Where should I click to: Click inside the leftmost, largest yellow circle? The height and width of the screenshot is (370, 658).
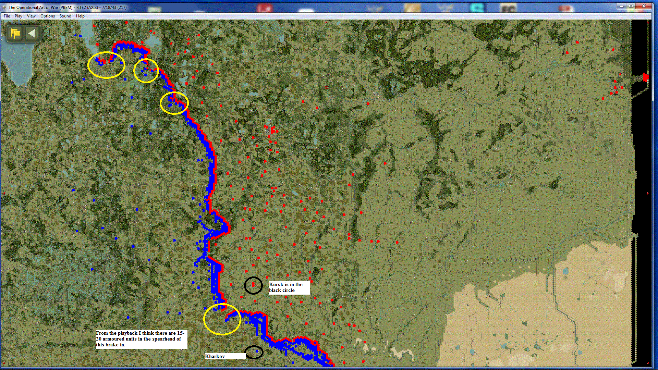(x=106, y=65)
